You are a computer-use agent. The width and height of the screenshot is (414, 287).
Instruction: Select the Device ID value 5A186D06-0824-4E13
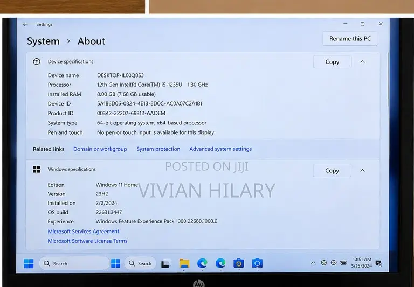(149, 104)
